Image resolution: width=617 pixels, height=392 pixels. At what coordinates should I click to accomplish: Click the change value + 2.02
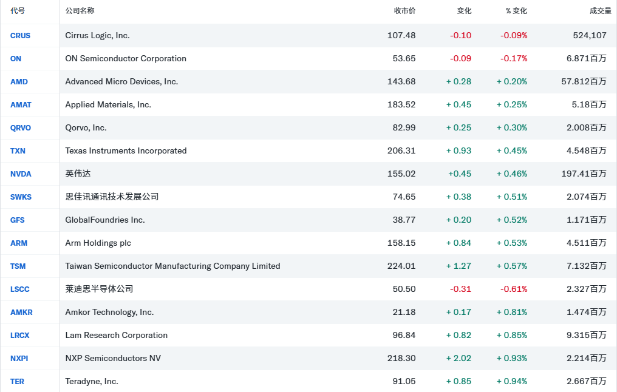click(459, 359)
